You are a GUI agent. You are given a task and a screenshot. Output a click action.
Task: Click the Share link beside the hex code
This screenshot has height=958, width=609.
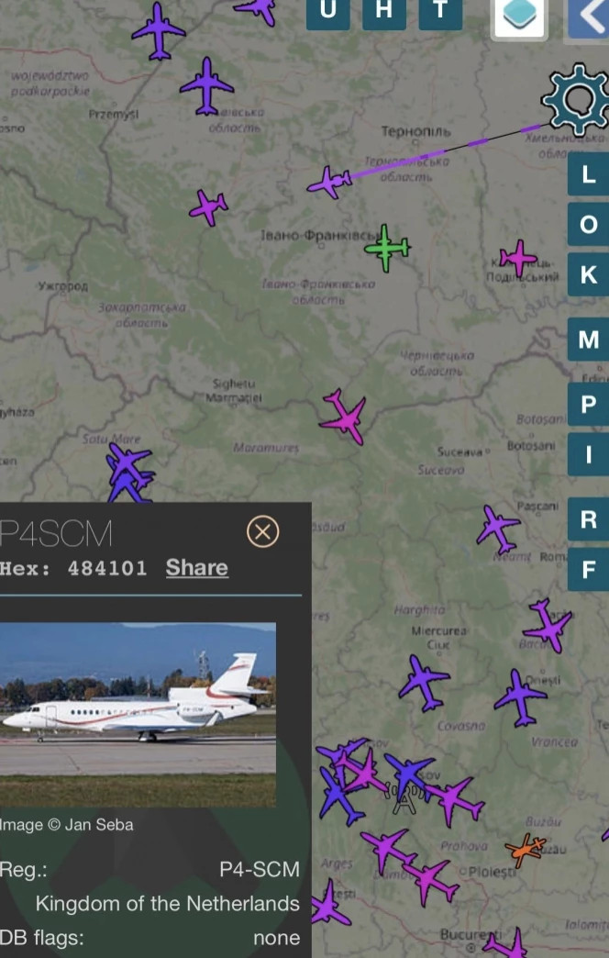pos(196,568)
